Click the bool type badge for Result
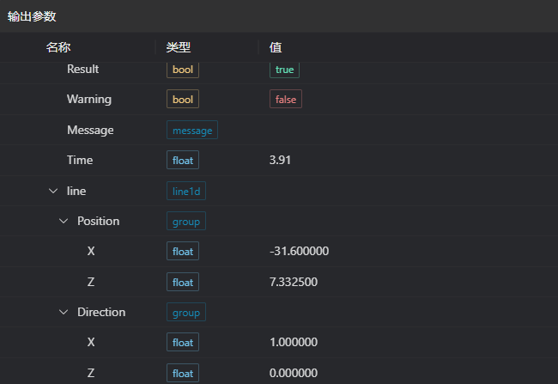558x384 pixels. pyautogui.click(x=182, y=70)
